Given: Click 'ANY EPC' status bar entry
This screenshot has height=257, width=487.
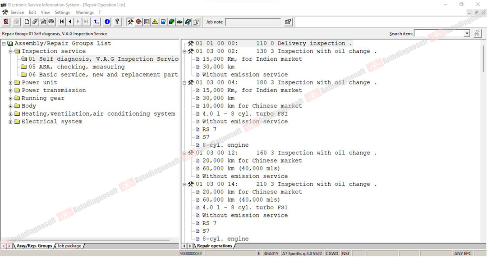Looking at the screenshot, I should (x=463, y=253).
